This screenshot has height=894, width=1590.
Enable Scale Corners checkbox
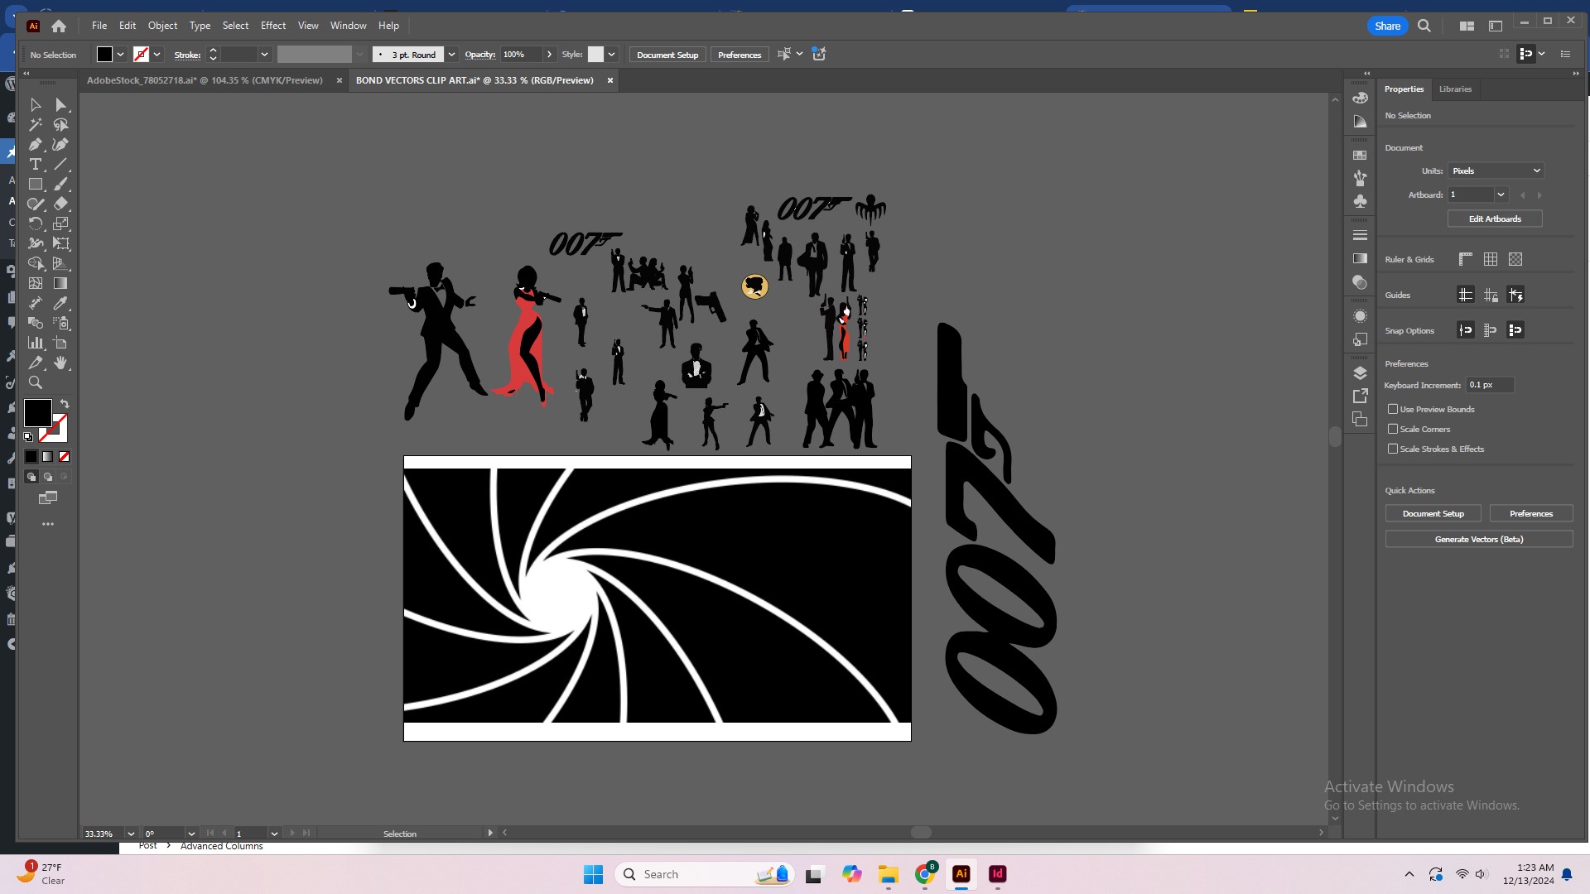tap(1393, 429)
